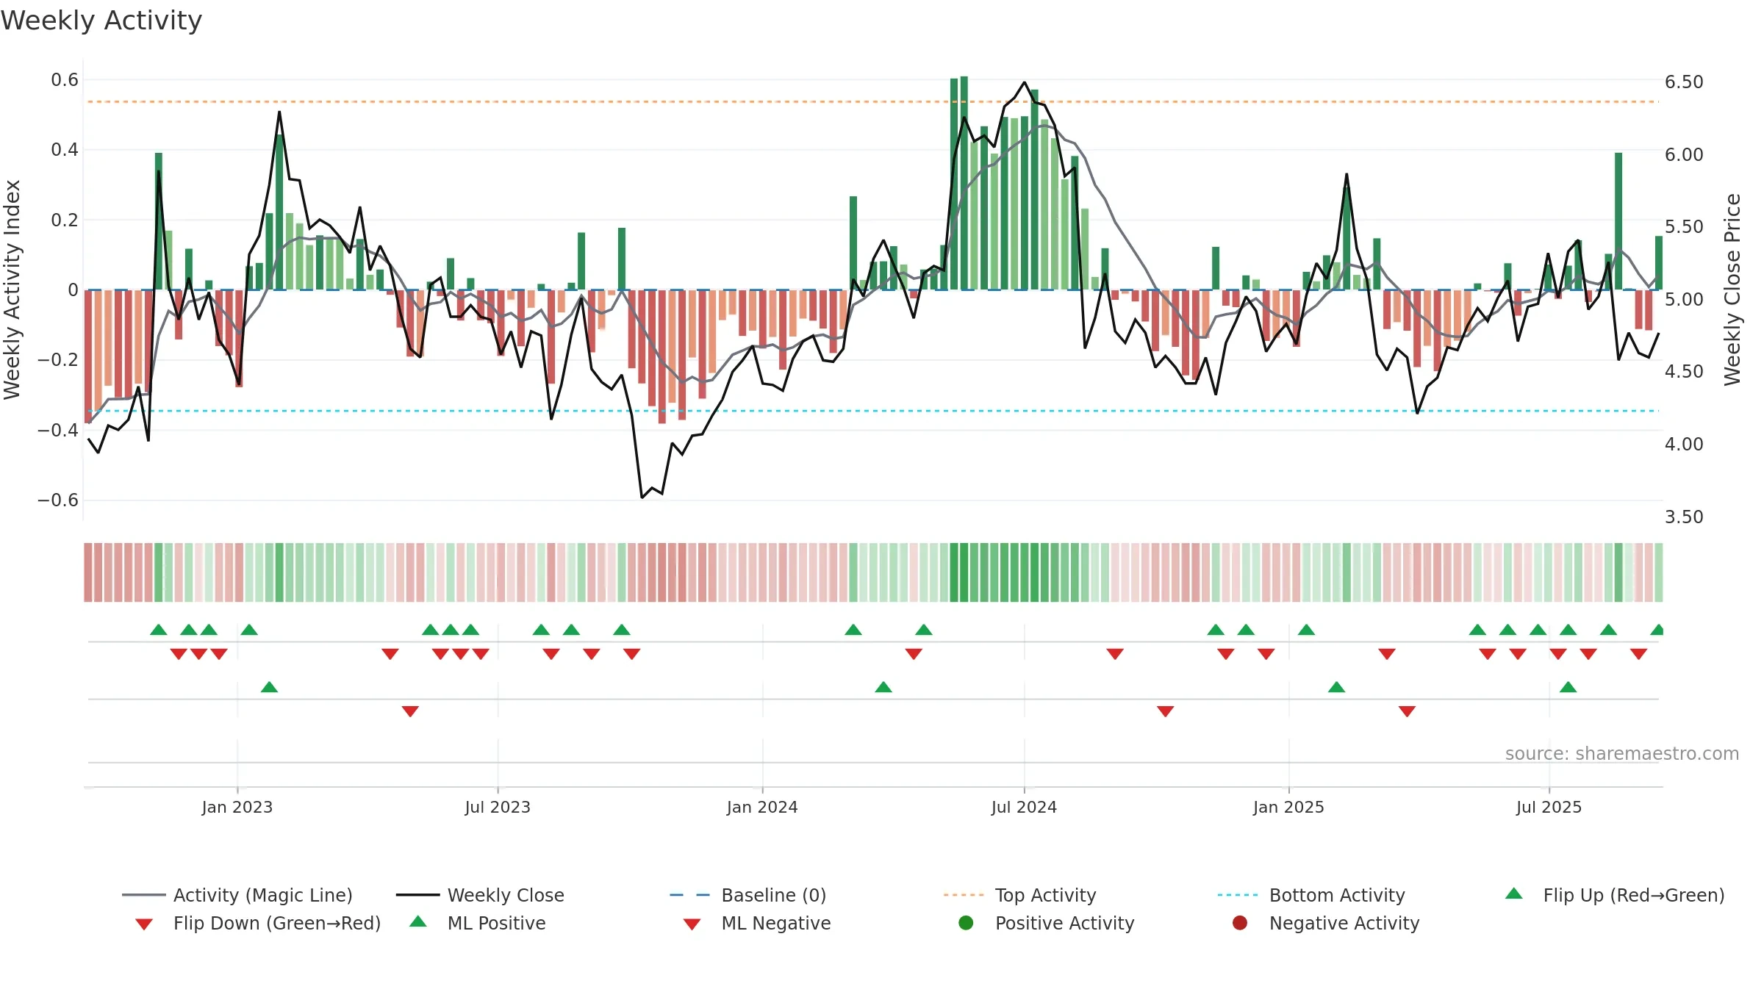This screenshot has height=992, width=1764.
Task: Click the −0.2 left axis tick label
Action: 58,359
